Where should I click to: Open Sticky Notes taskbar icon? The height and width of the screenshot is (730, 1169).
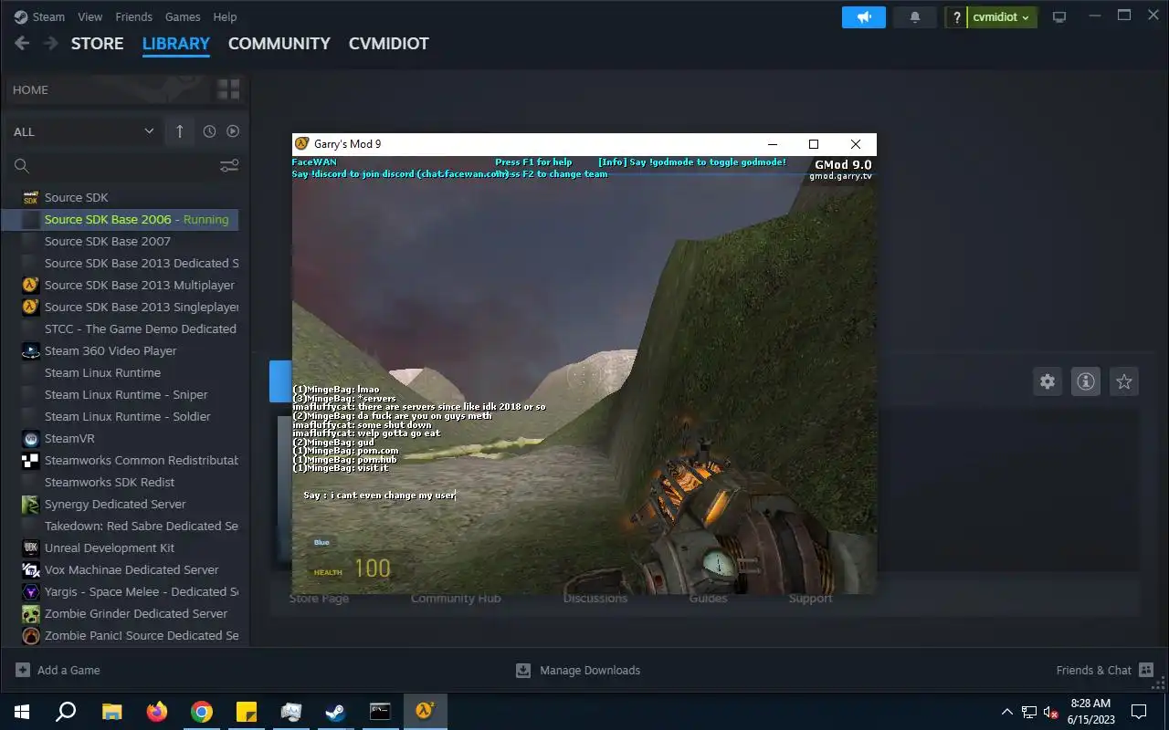click(x=247, y=712)
